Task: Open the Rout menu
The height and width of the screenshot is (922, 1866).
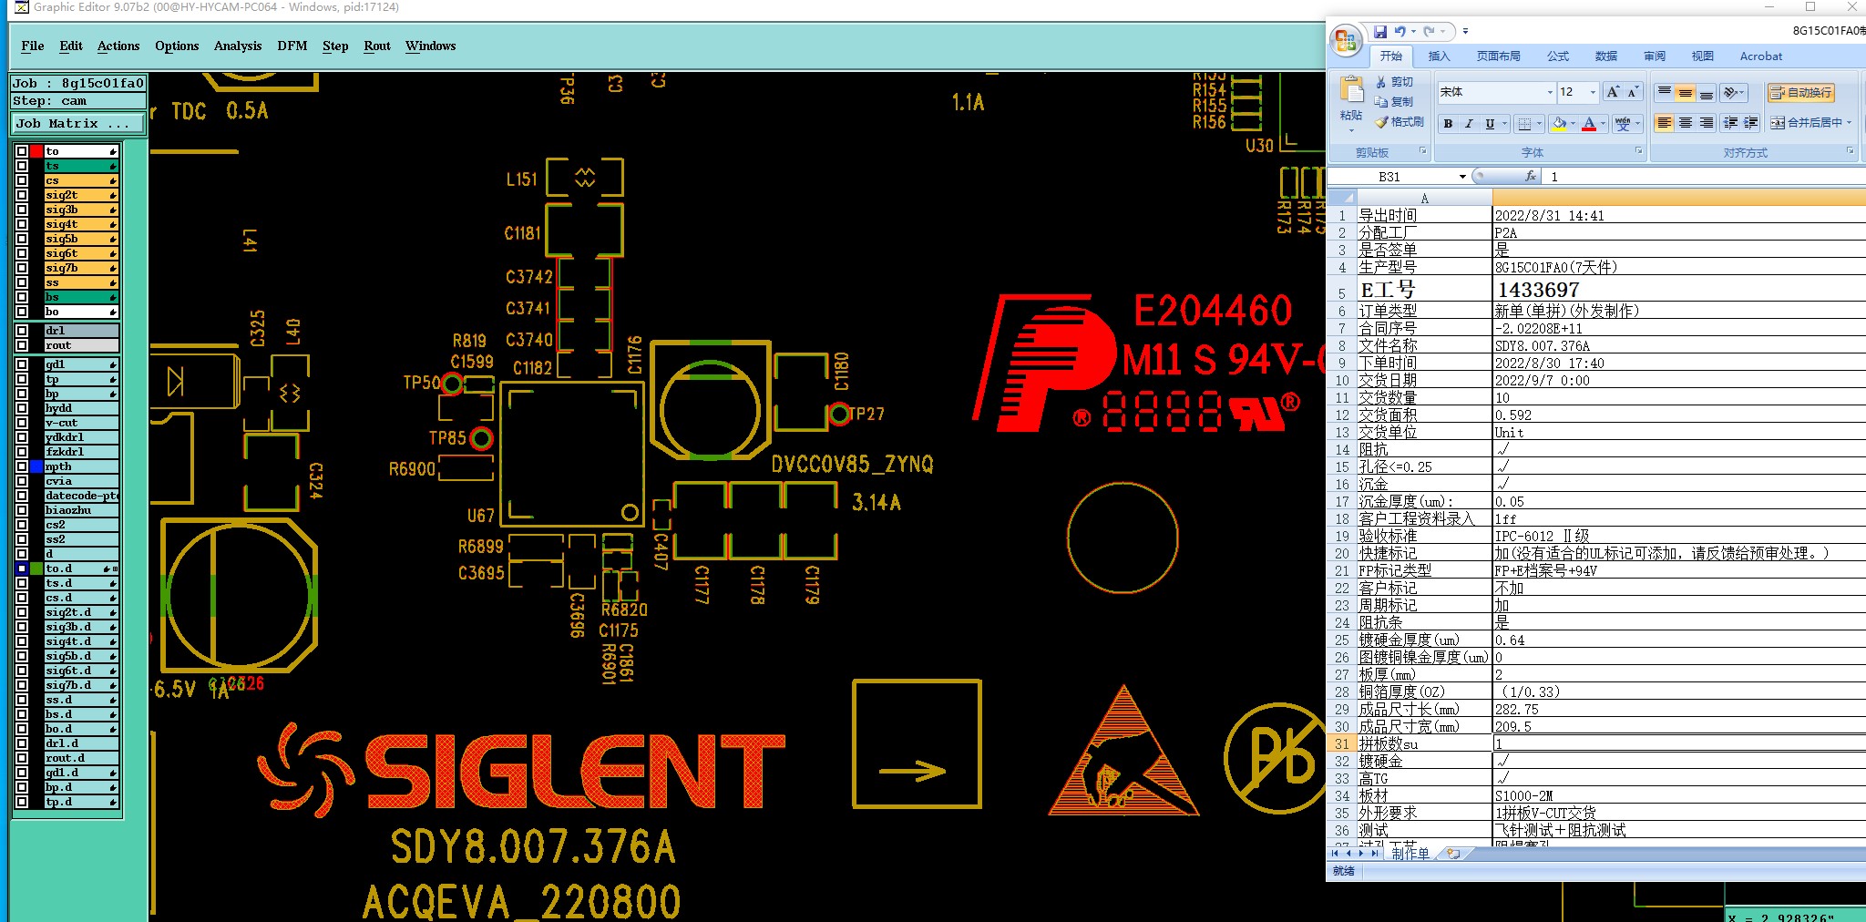Action: (x=377, y=46)
